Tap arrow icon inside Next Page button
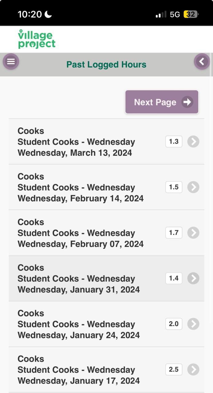213x393 pixels. [x=187, y=102]
